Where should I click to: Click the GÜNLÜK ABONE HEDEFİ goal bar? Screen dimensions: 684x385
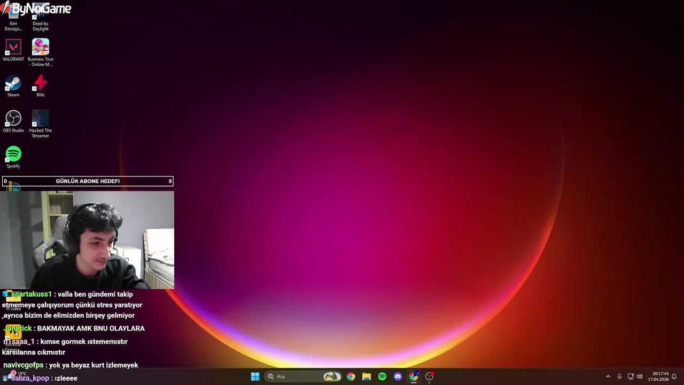[x=88, y=181]
